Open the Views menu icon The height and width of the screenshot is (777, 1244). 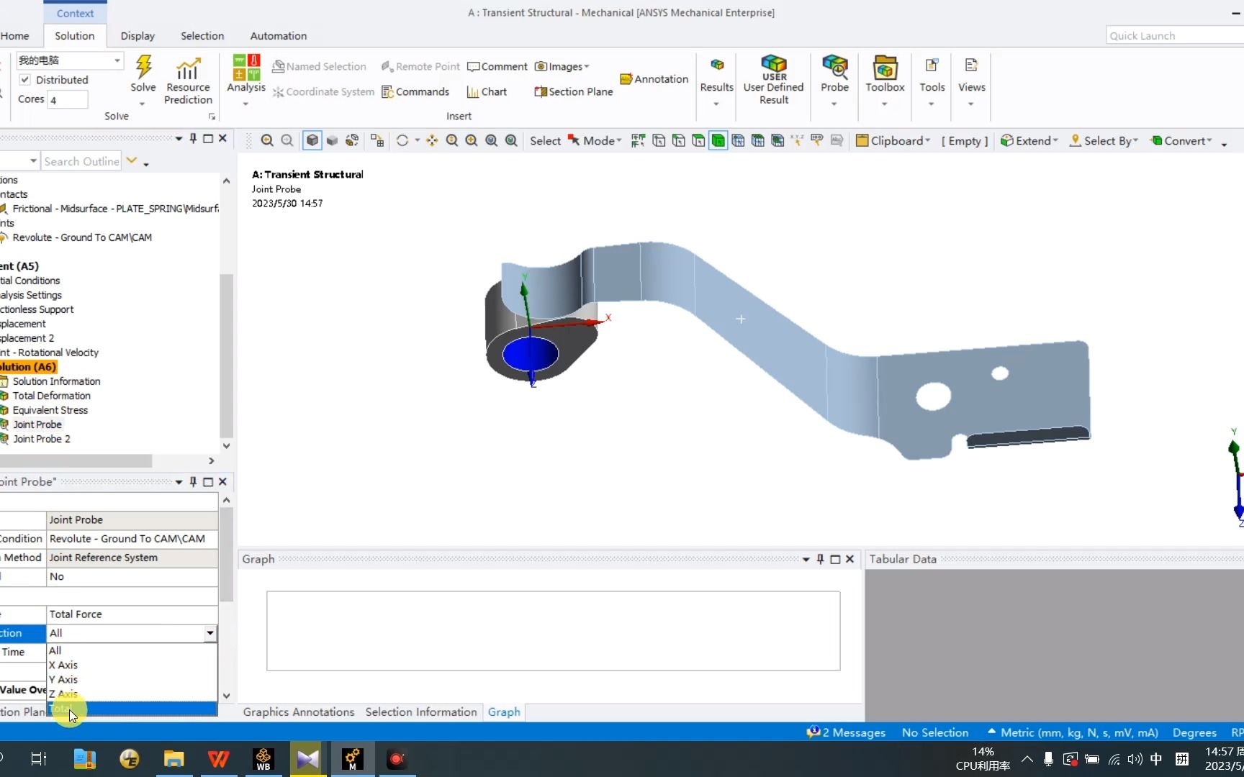coord(971,65)
